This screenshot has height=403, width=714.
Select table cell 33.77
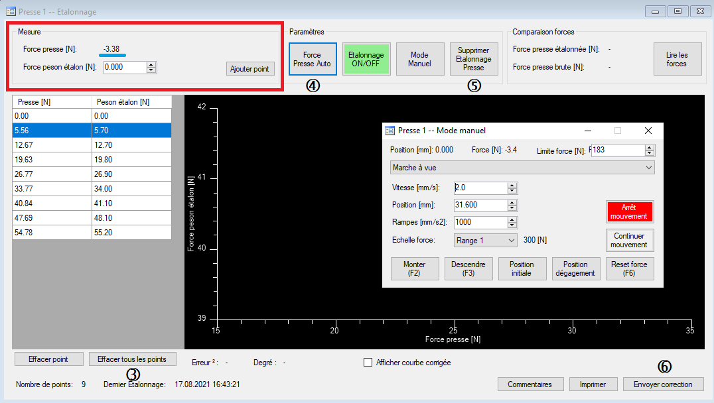pos(52,189)
